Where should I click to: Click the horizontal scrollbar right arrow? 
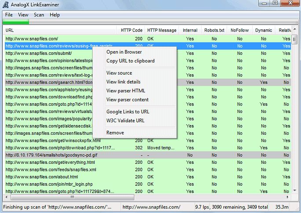[287, 197]
